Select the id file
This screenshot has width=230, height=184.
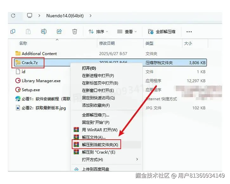(x=23, y=72)
